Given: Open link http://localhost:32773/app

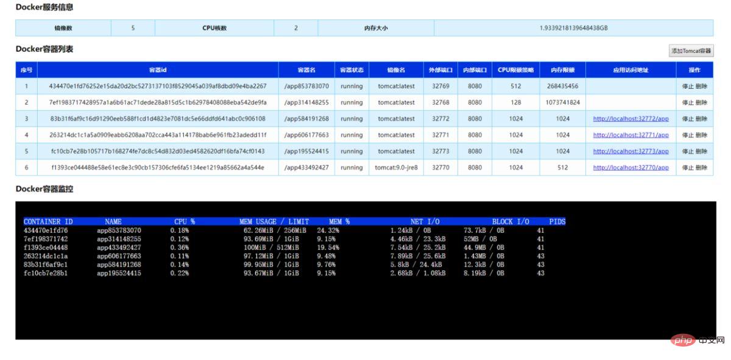Looking at the screenshot, I should [630, 151].
